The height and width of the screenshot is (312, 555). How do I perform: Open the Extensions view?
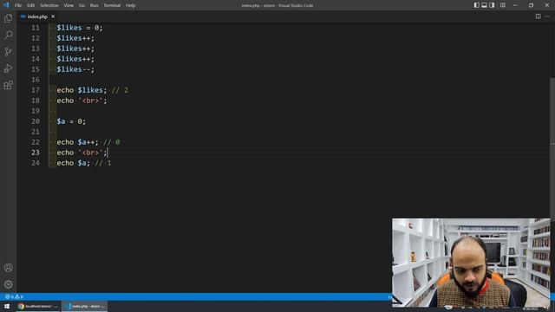tap(8, 85)
